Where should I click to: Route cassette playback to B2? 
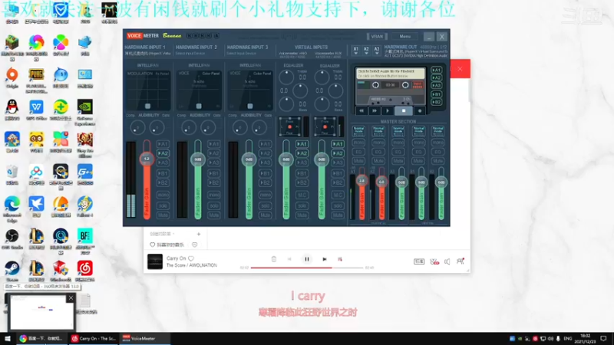point(436,102)
